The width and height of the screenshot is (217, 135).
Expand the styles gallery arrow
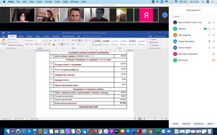(x=147, y=45)
